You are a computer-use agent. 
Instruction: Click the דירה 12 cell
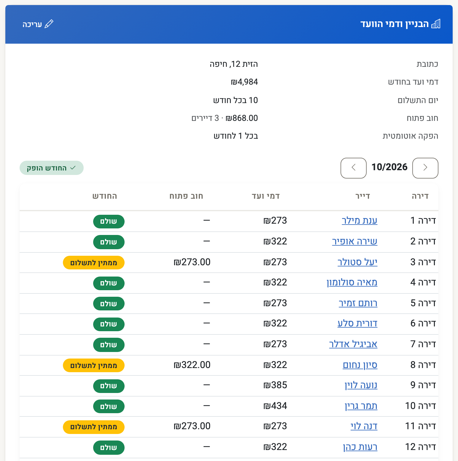421,447
